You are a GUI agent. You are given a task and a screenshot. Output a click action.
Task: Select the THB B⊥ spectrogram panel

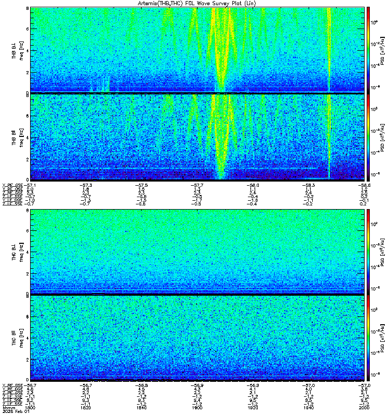click(197, 50)
